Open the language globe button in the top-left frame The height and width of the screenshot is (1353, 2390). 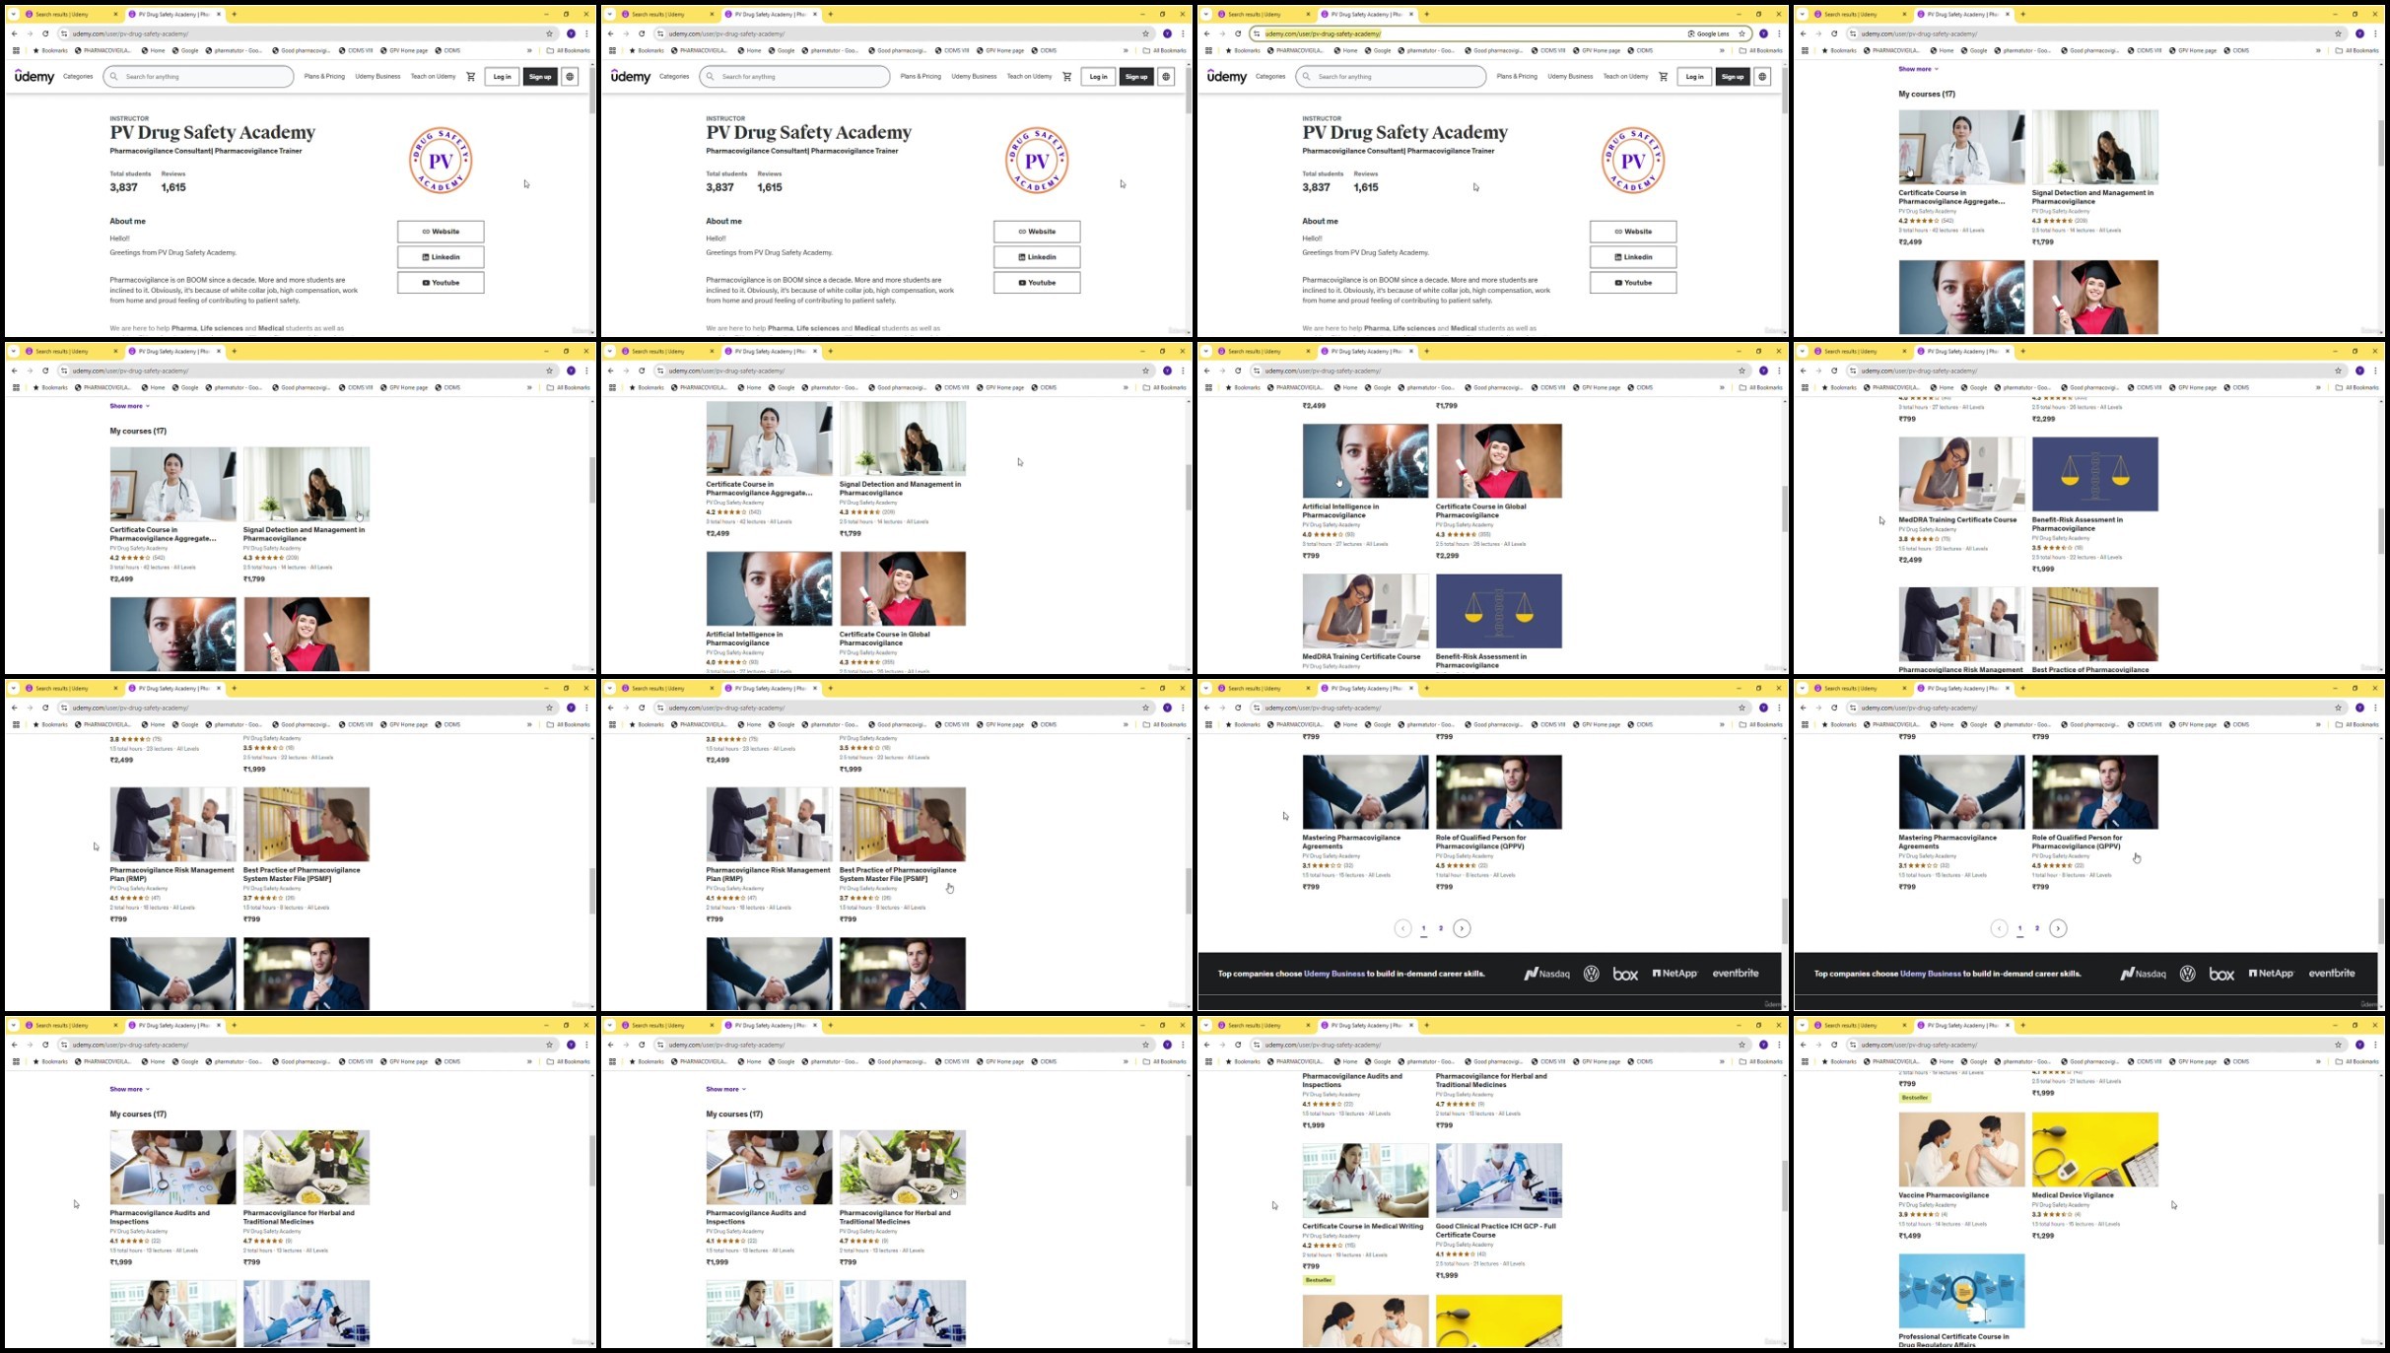click(x=570, y=77)
